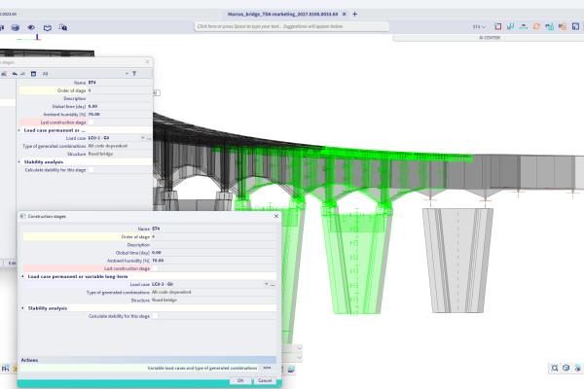This screenshot has height=389, width=584.
Task: Click Name field ST4 in front dialog
Action: click(x=214, y=229)
